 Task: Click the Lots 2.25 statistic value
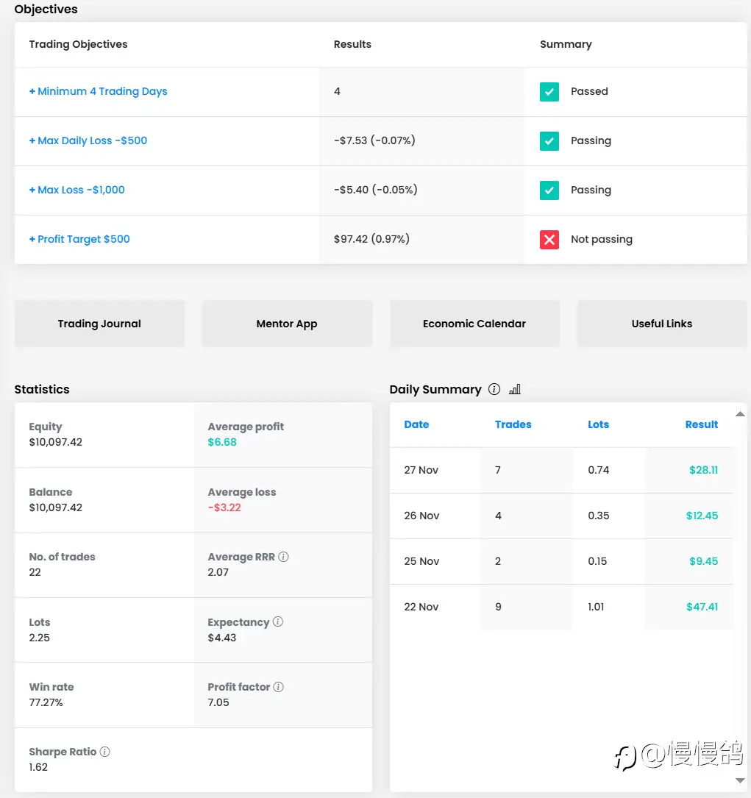point(39,638)
